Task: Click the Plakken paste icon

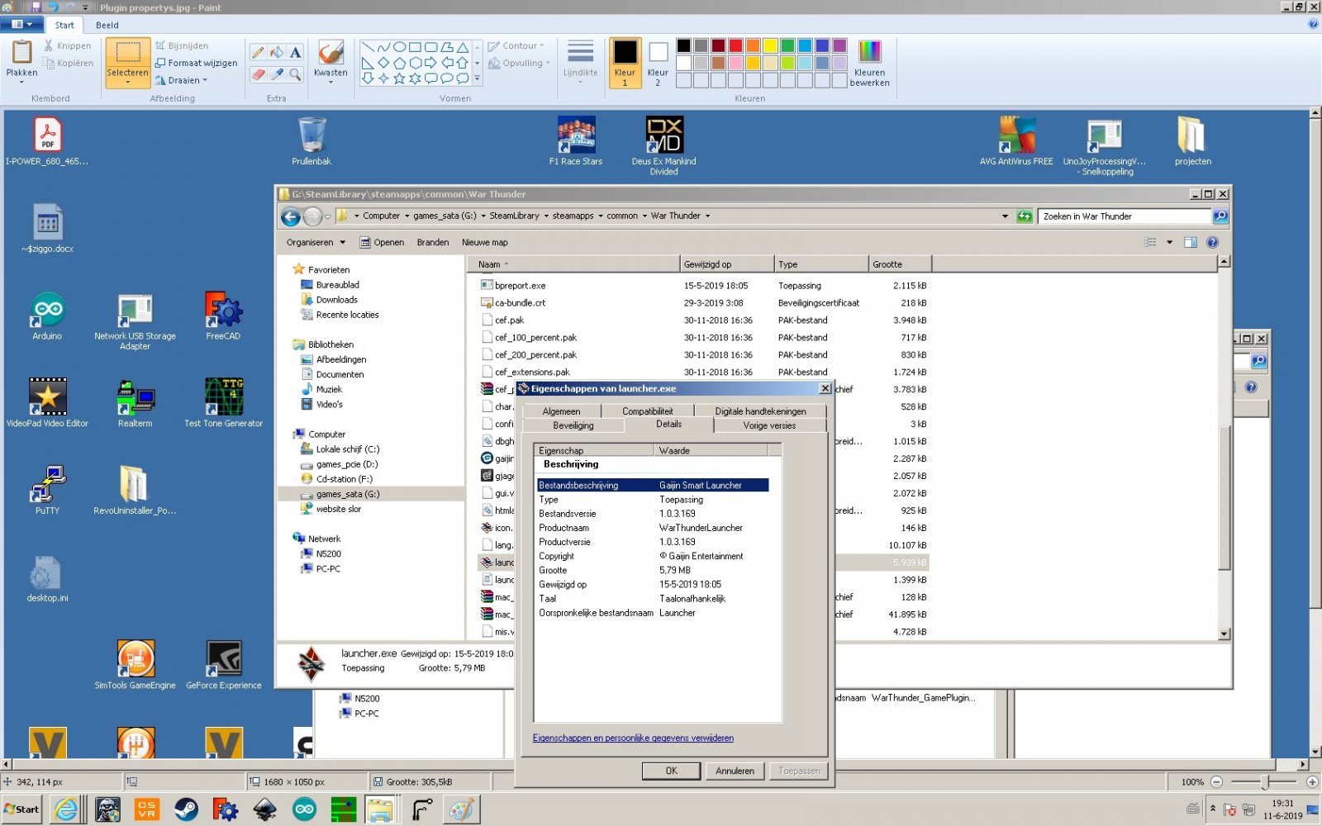Action: [21, 54]
